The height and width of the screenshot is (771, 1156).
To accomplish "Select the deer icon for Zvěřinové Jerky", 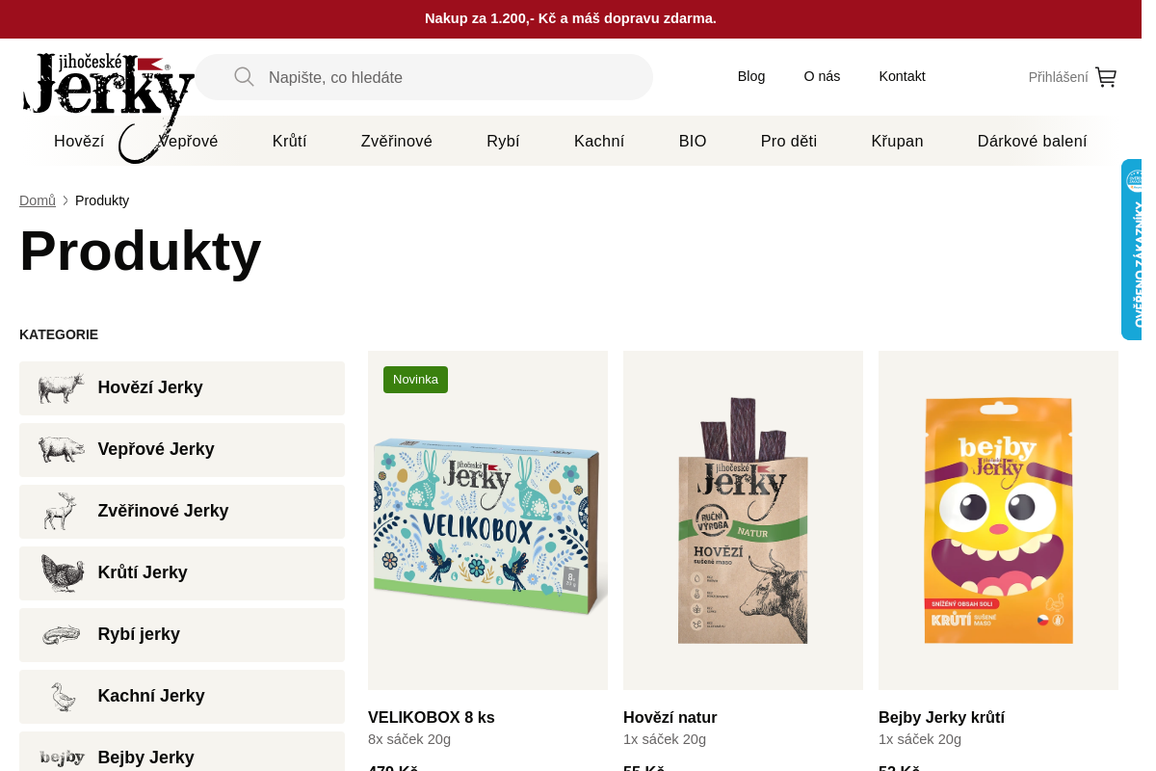I will point(61,512).
